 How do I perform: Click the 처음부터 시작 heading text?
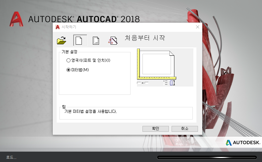[145, 38]
